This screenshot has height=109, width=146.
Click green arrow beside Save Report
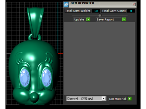[x=124, y=19]
